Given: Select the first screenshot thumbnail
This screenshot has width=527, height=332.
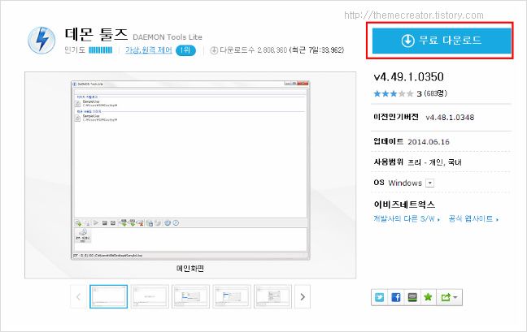Looking at the screenshot, I should tap(108, 296).
